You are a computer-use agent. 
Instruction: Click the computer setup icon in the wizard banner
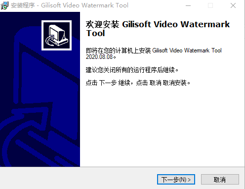[x=56, y=35]
